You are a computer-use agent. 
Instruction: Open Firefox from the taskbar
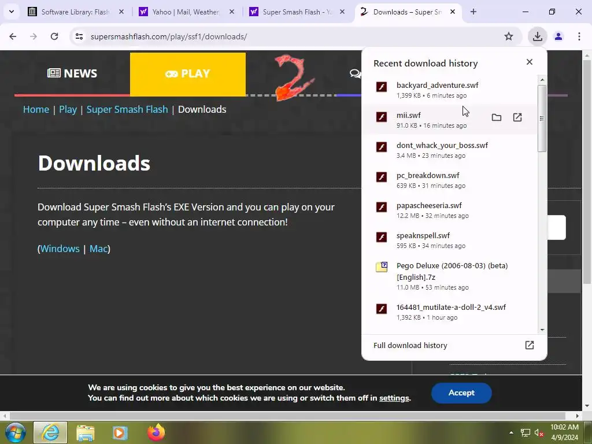(156, 432)
